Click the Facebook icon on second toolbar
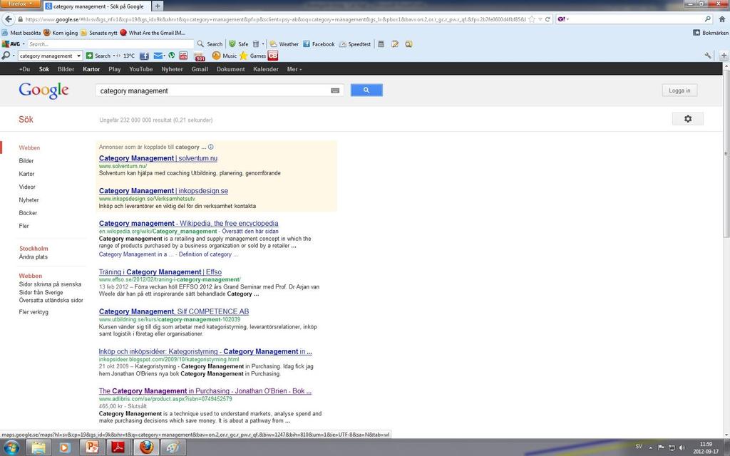The height and width of the screenshot is (456, 730). (x=144, y=56)
